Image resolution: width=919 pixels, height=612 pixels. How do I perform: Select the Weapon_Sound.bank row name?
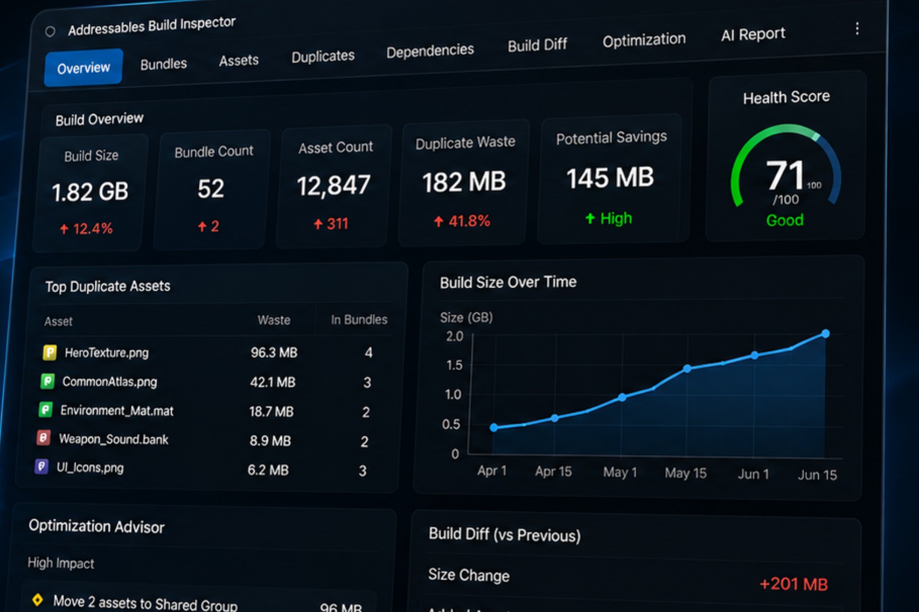coord(114,439)
